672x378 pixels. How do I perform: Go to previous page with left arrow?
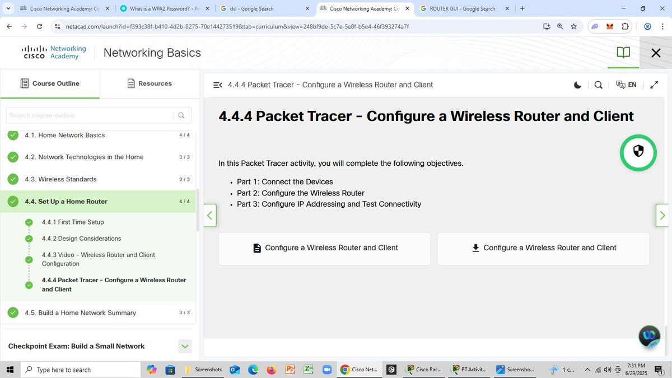(210, 215)
